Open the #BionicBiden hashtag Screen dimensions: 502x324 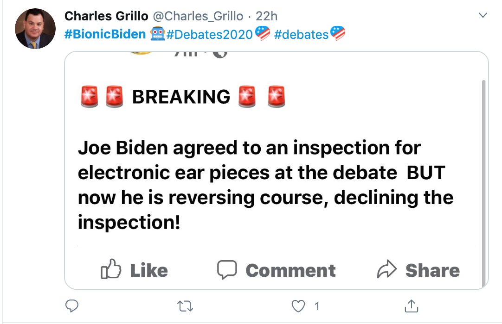[x=105, y=34]
